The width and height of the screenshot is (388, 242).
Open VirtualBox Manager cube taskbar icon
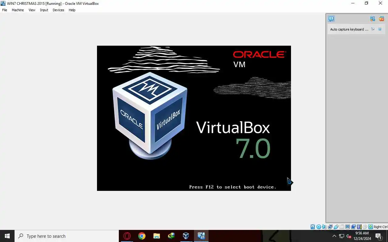[186, 236]
